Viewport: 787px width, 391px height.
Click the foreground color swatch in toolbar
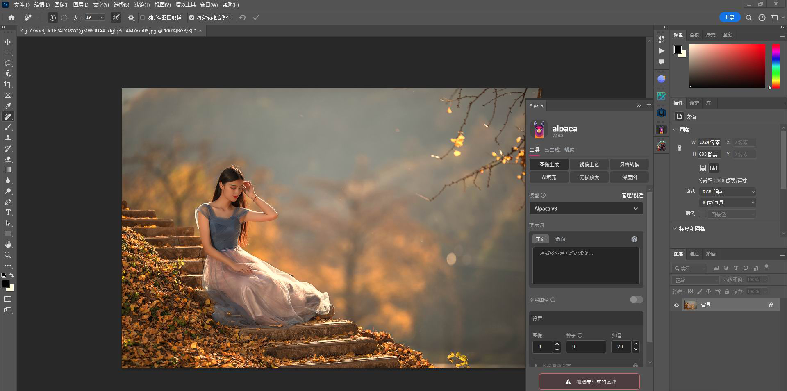5,284
